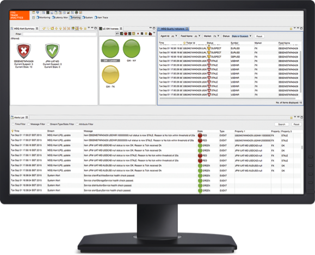Viewport: 315px width, 255px height.
Task: Sort Alerts List by Stream column
Action: 51,131
